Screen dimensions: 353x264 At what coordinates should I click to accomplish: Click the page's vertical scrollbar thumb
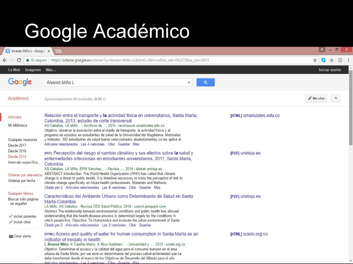(351, 108)
